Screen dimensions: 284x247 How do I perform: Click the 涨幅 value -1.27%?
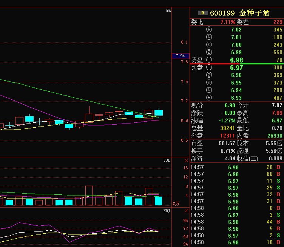click(227, 120)
